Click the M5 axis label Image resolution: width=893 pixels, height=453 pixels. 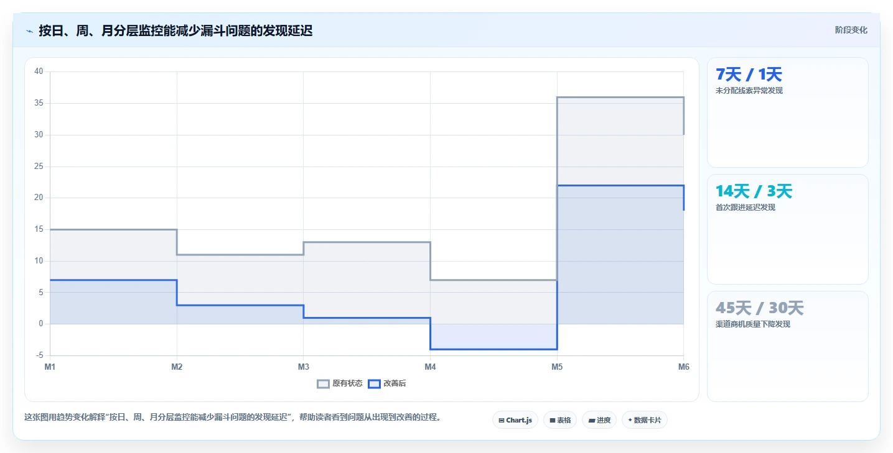coord(557,367)
